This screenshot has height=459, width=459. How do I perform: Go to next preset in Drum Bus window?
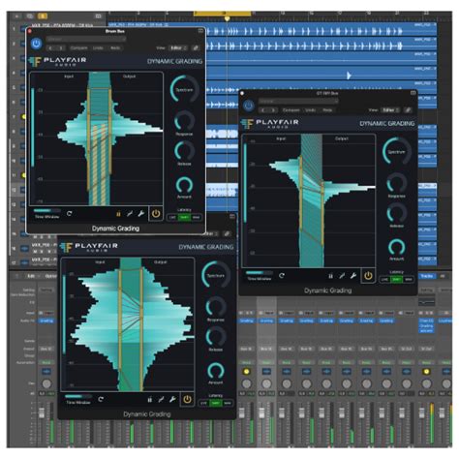60,47
